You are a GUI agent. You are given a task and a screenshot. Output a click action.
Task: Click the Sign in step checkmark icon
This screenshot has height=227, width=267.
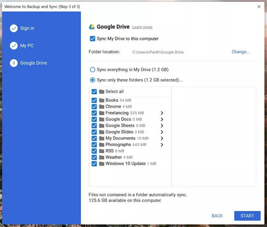pos(14,29)
